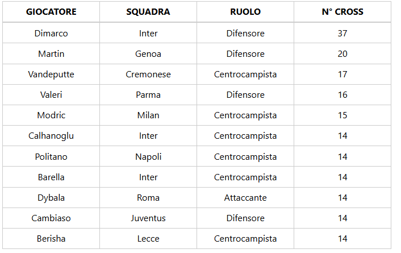This screenshot has height=253, width=401.
Task: Select the Berisha cell
Action: pyautogui.click(x=51, y=239)
